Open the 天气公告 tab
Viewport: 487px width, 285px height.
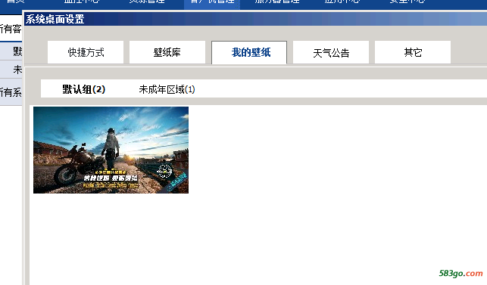331,52
